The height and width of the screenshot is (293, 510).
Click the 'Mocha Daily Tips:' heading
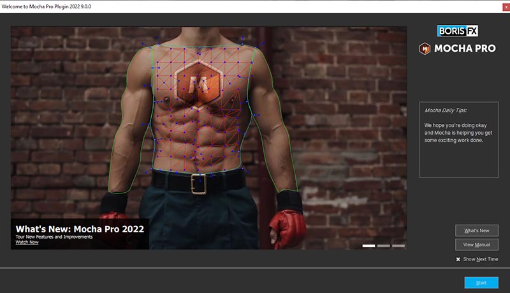pyautogui.click(x=446, y=110)
